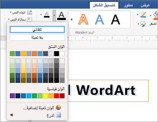Image resolution: width=158 pixels, height=122 pixels.
Task: Click the text direction icon
Action: pyautogui.click(x=30, y=12)
